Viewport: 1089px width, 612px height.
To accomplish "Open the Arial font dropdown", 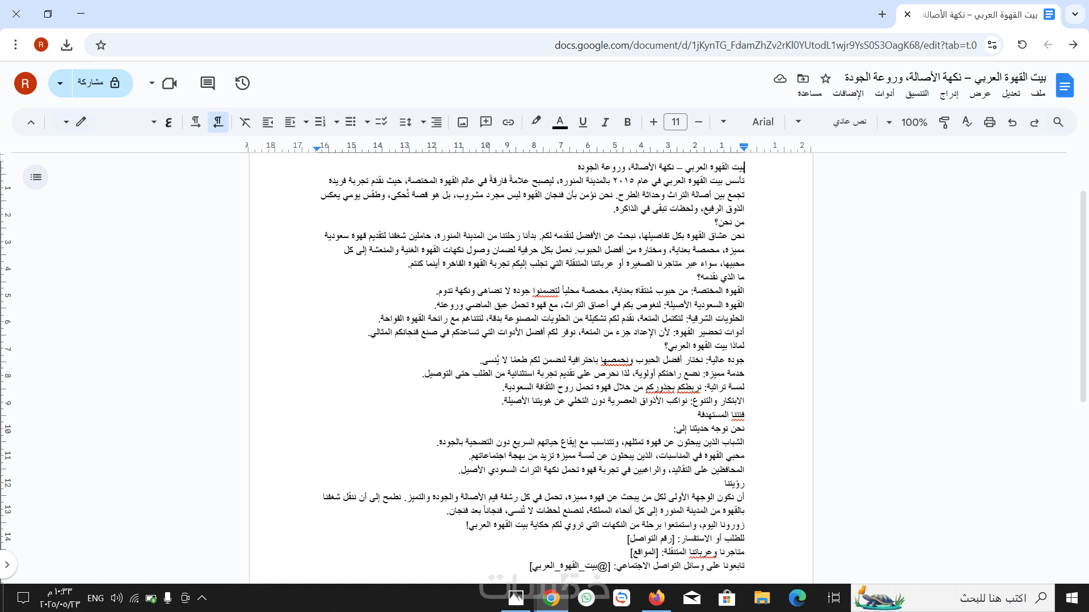I will click(x=762, y=122).
